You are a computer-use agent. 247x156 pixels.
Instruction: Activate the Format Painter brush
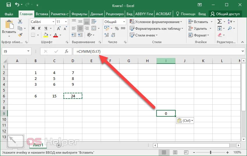[x=20, y=35]
